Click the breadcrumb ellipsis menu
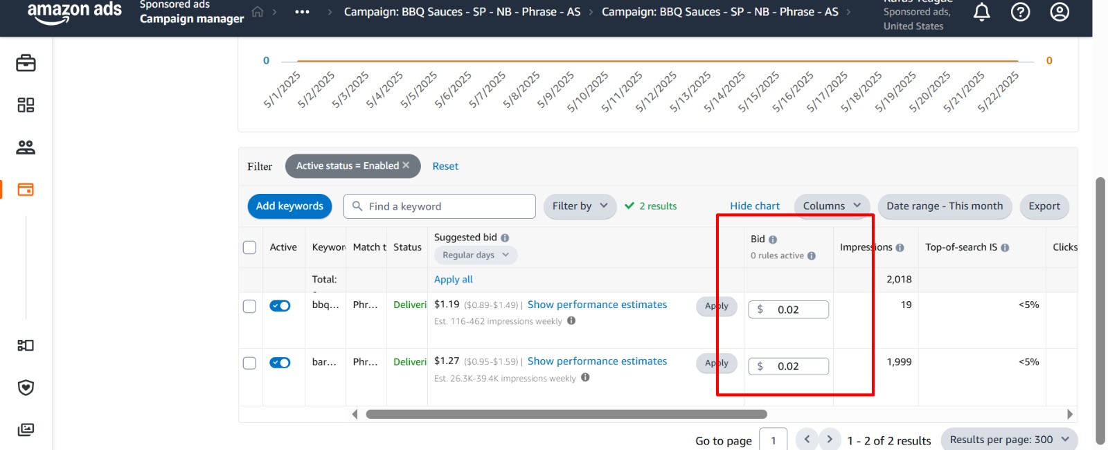The width and height of the screenshot is (1108, 450). [302, 12]
